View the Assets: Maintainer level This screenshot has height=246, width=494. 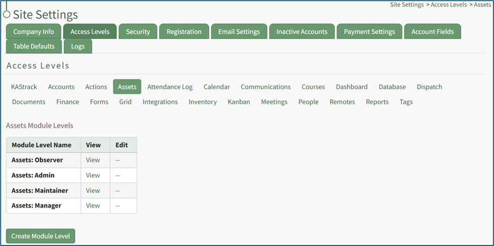(x=93, y=191)
